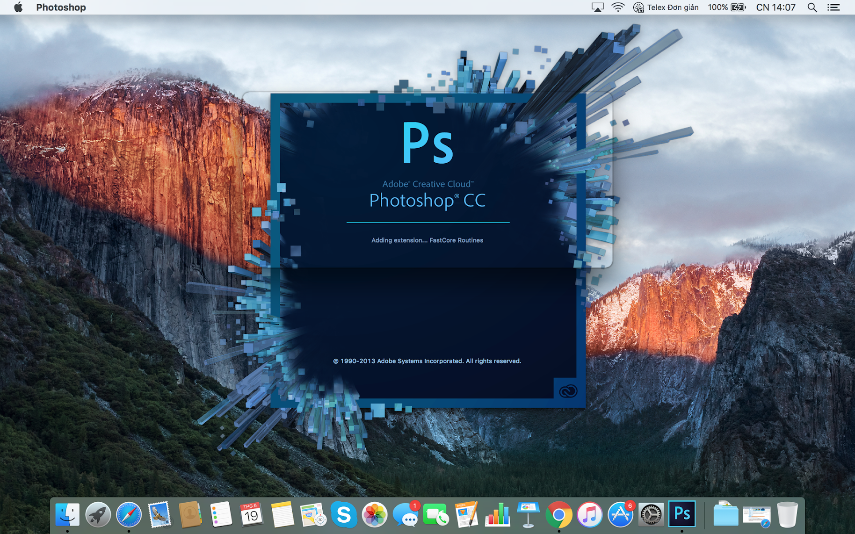Open Finder from the Dock
Screen dimensions: 855x534
point(67,514)
